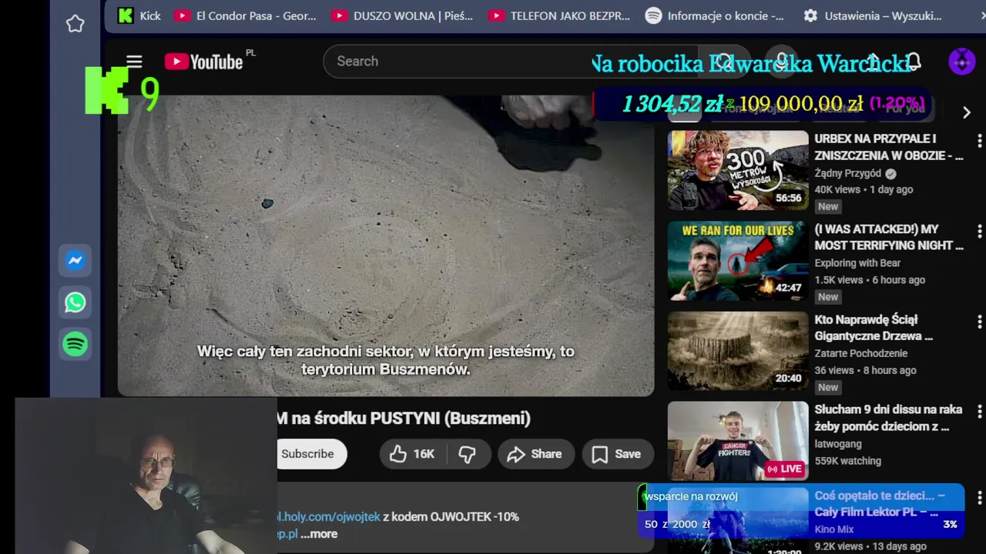Open the YouTube hamburger guide menu
986x554 pixels.
(134, 62)
